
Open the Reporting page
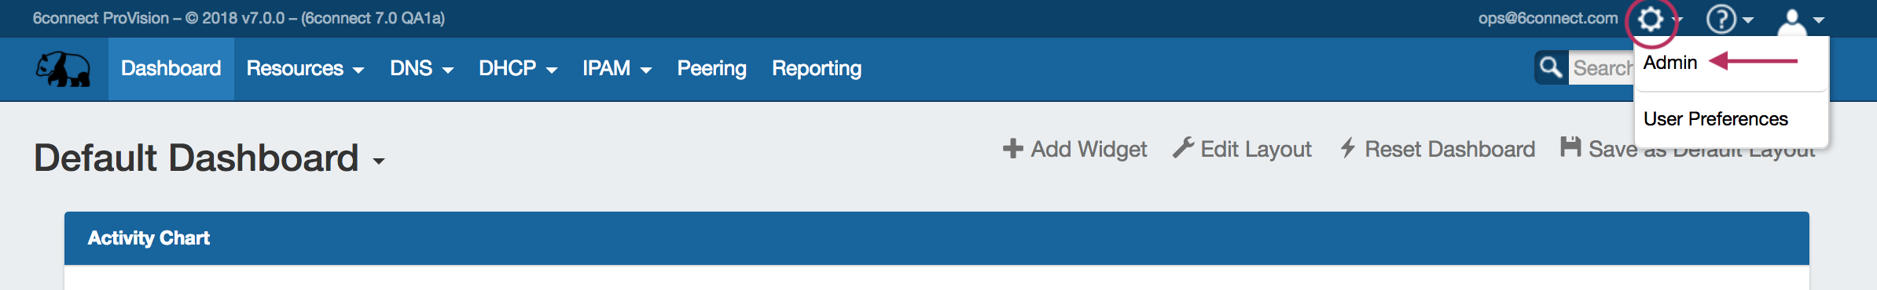pos(817,69)
